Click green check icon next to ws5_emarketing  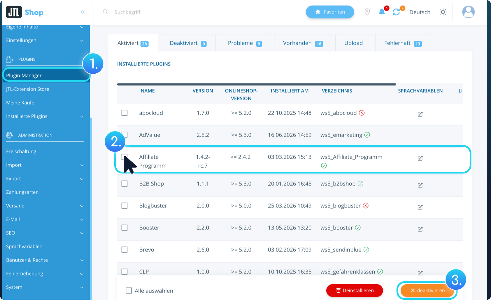pos(367,135)
